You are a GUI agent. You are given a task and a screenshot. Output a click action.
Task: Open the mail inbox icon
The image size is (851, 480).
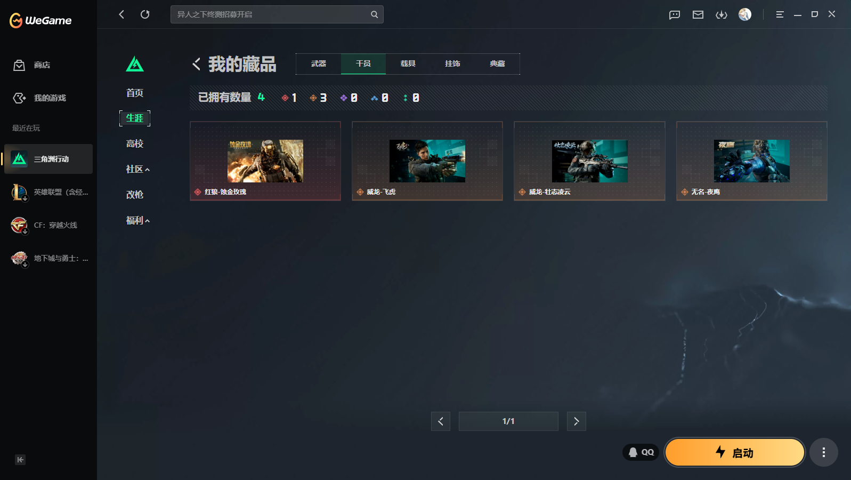pyautogui.click(x=698, y=15)
